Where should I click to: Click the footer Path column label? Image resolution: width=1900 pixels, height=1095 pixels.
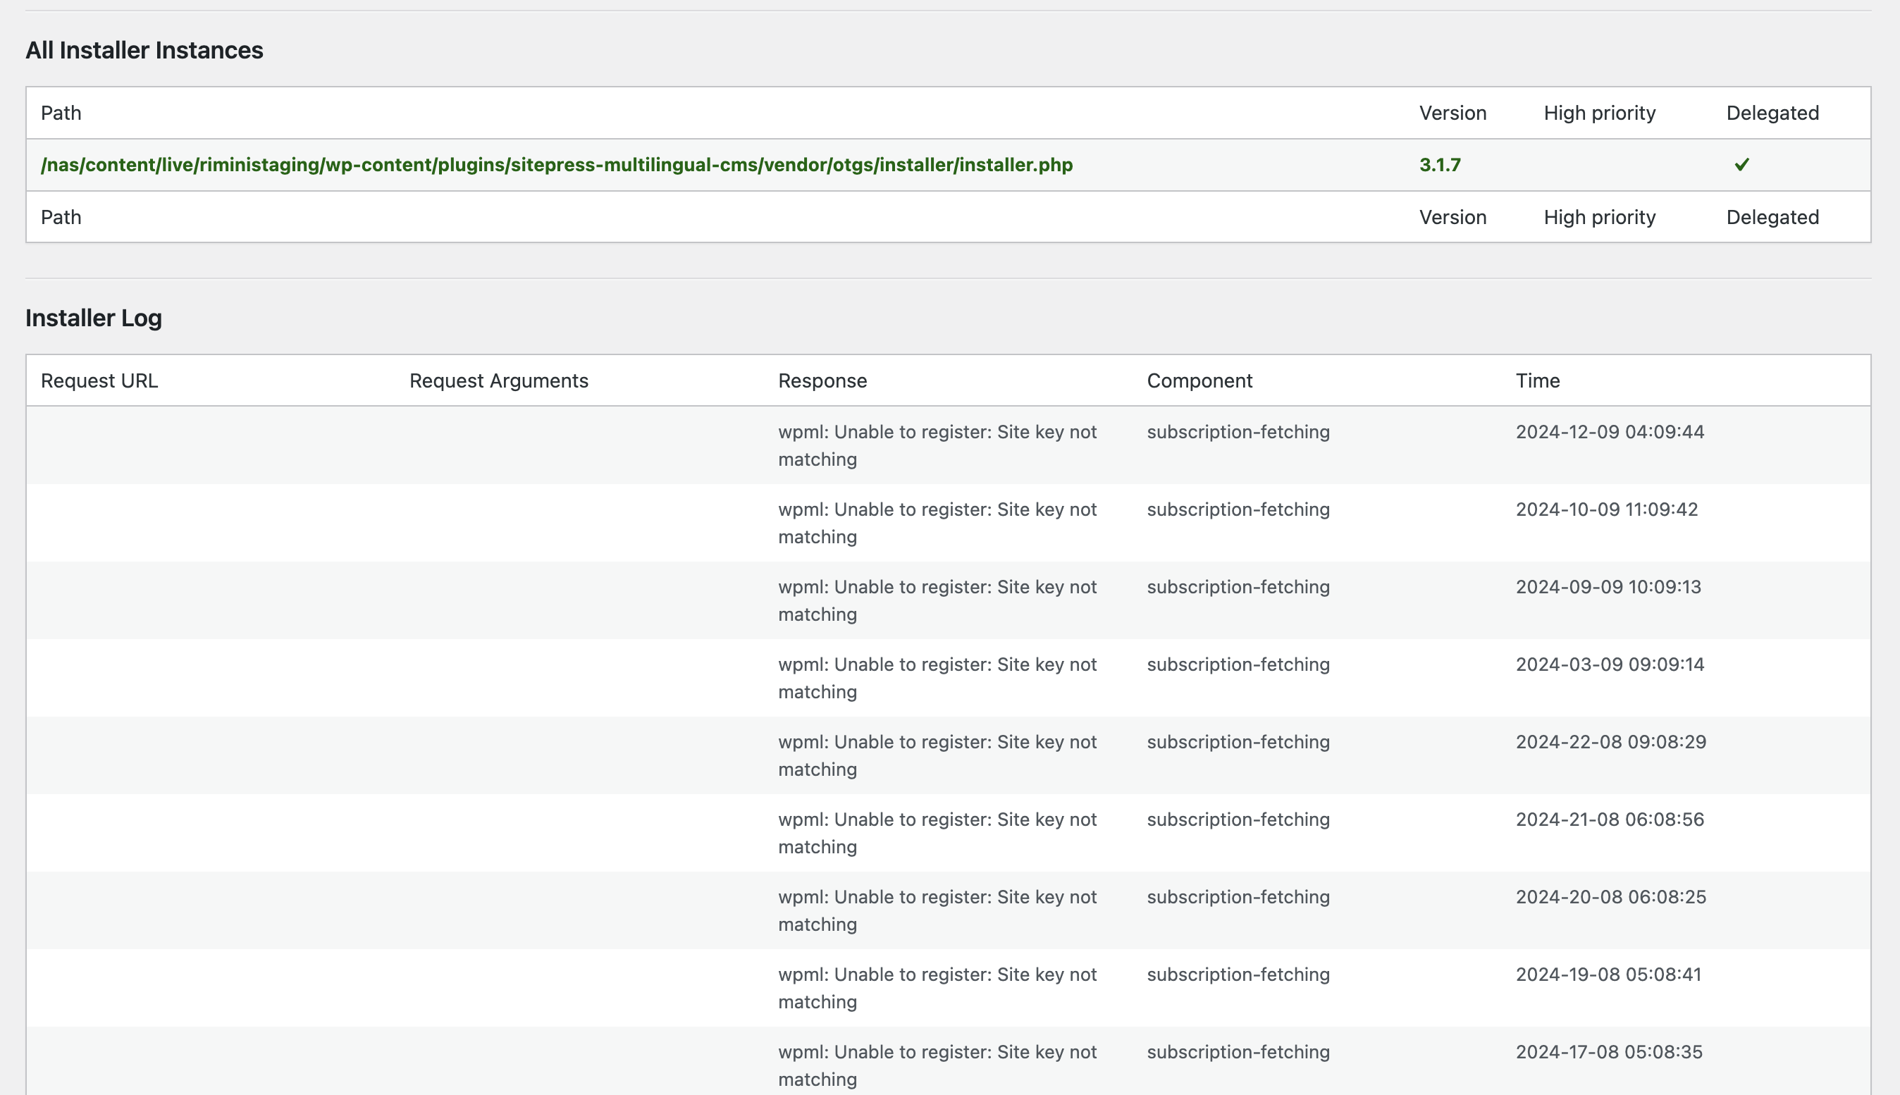pos(61,217)
